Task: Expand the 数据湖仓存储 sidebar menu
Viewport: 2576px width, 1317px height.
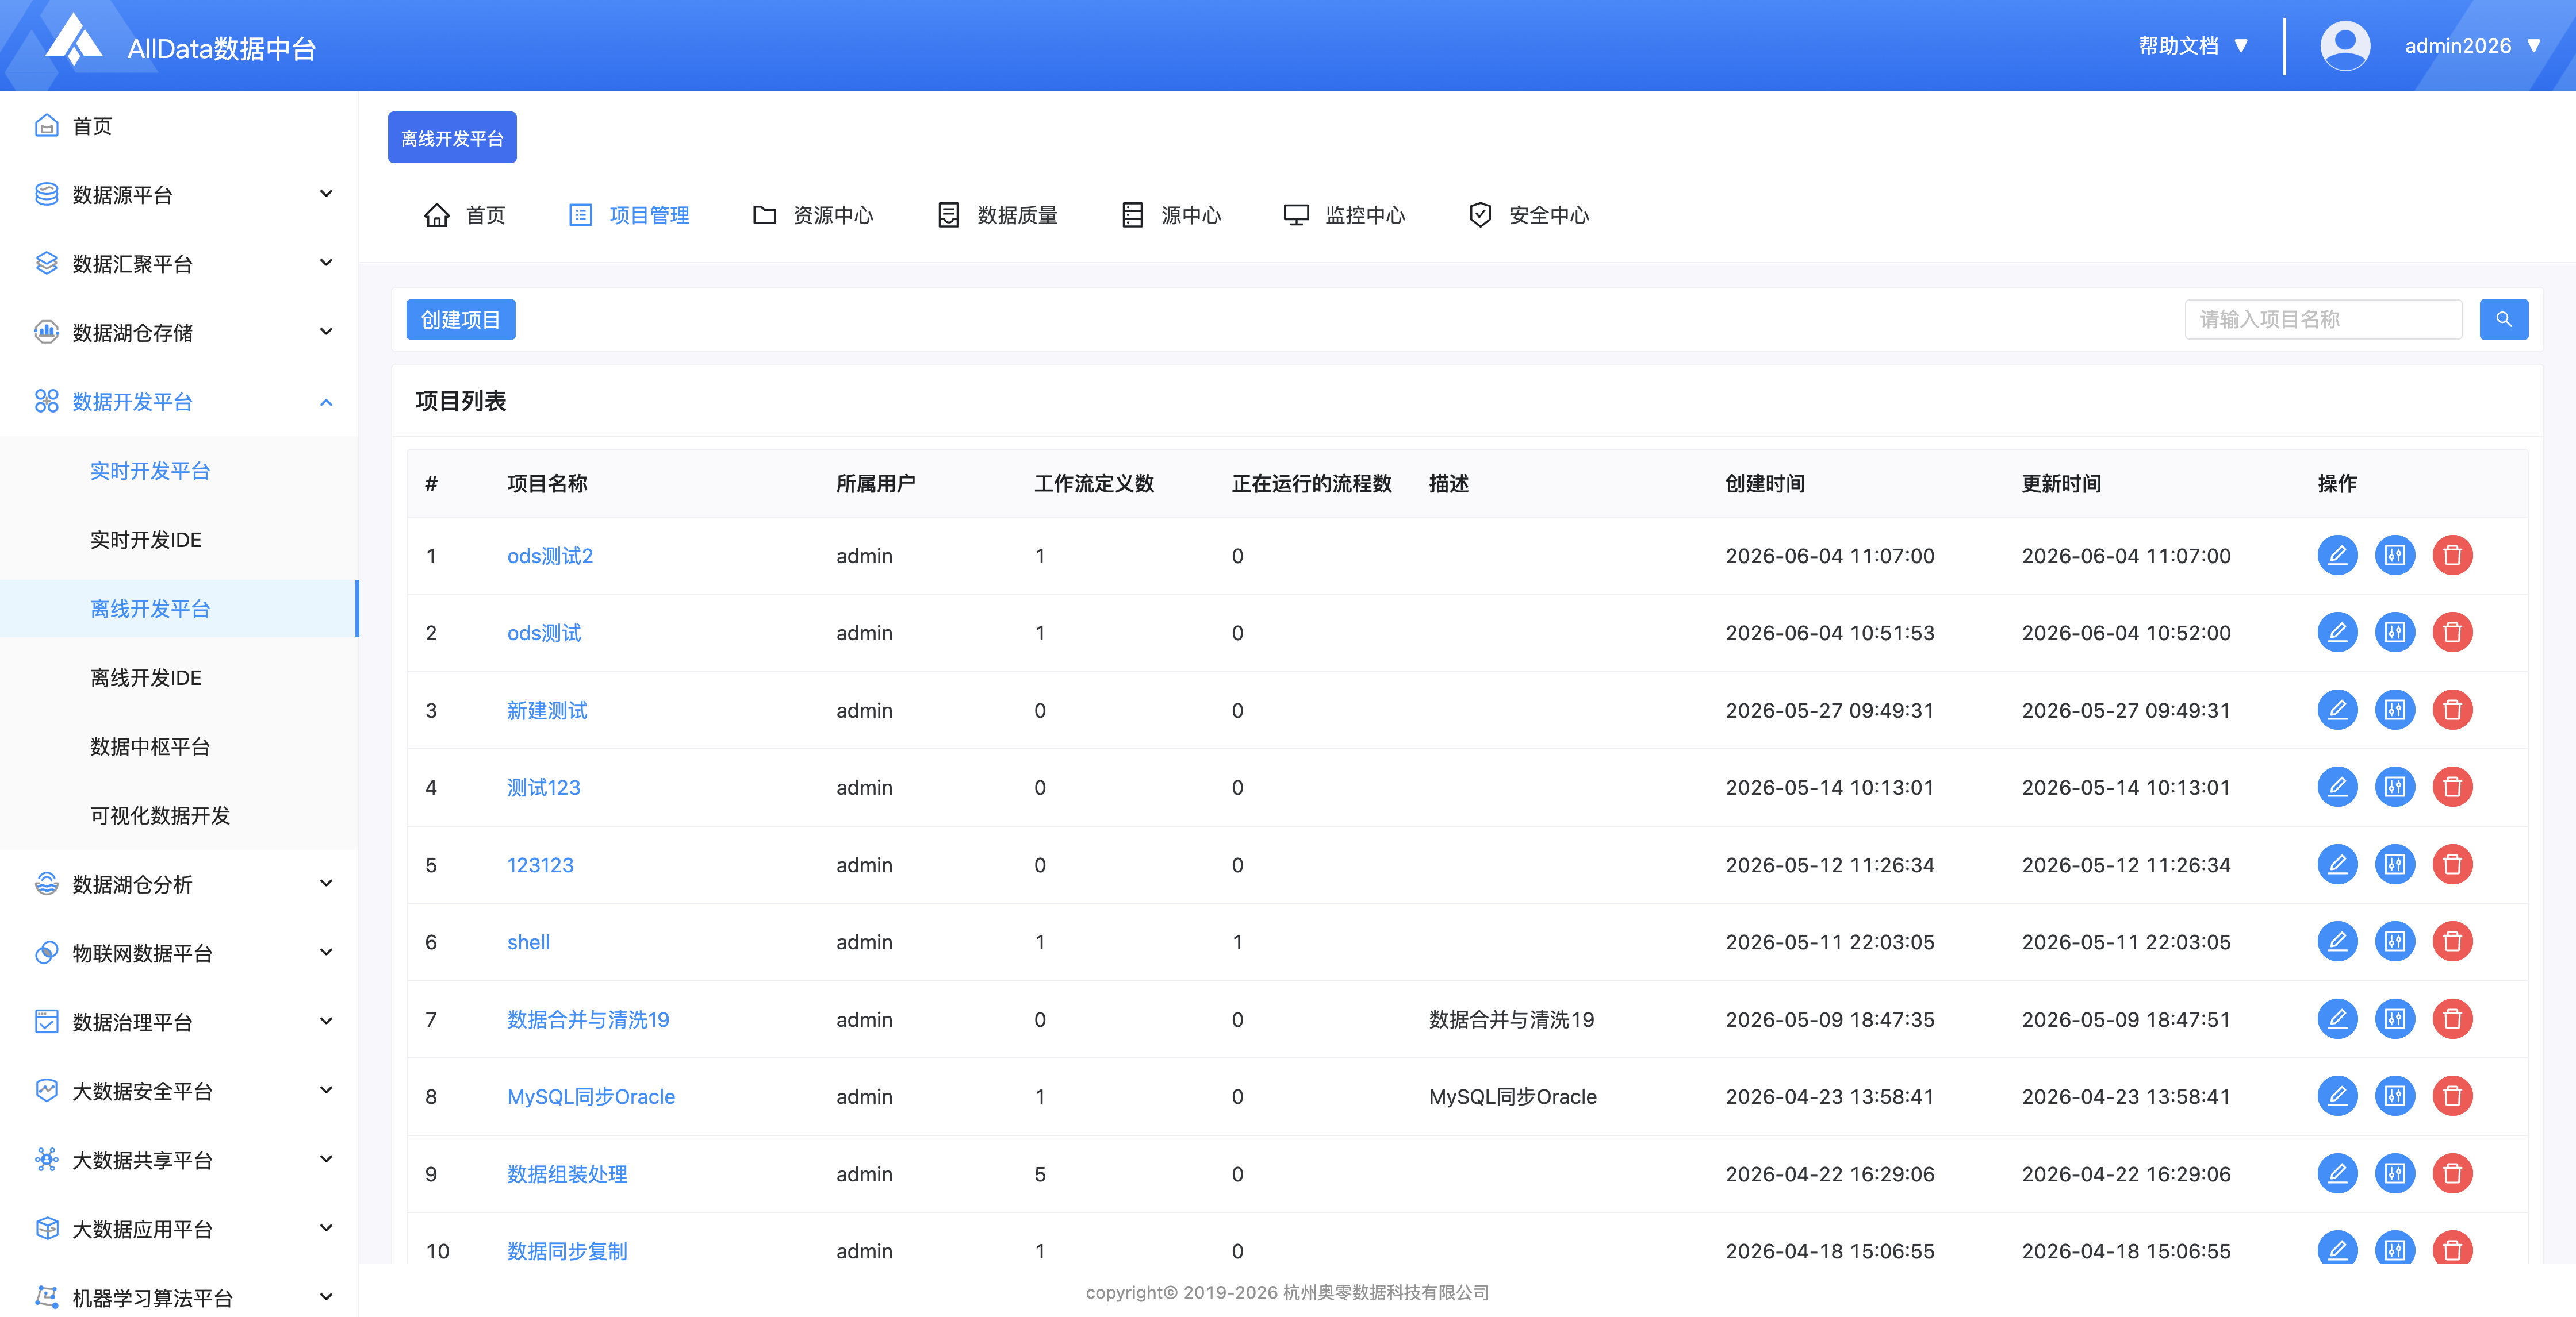Action: click(179, 333)
